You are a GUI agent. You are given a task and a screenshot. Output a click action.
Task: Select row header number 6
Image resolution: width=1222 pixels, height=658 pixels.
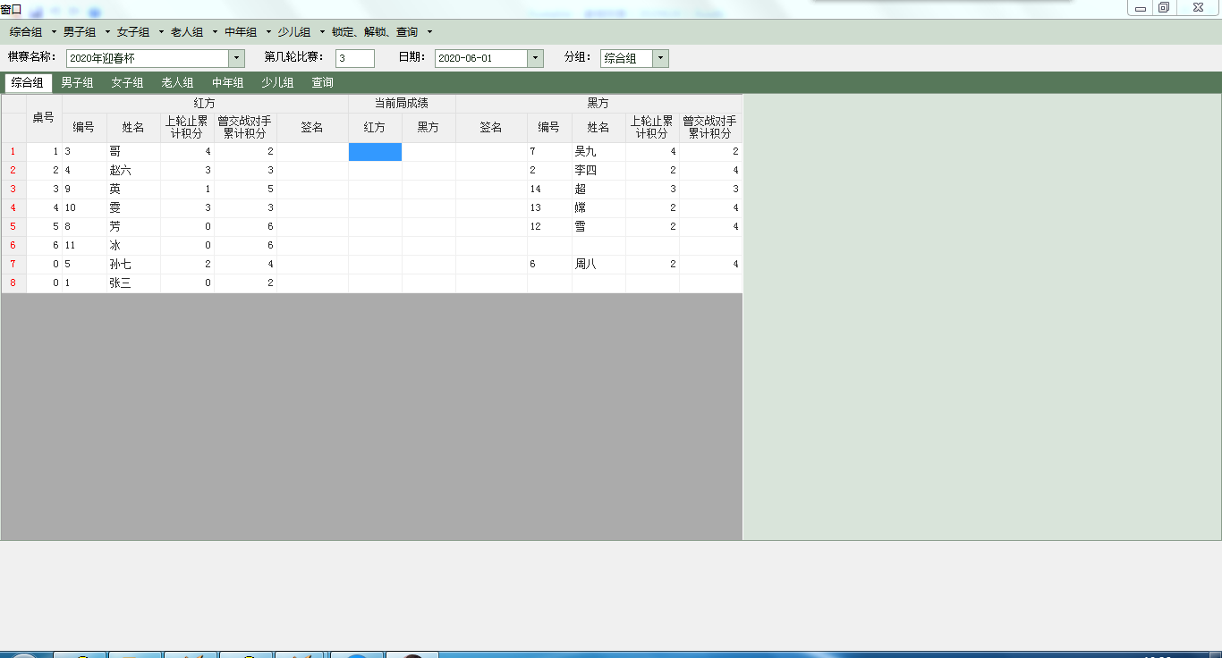pyautogui.click(x=13, y=246)
